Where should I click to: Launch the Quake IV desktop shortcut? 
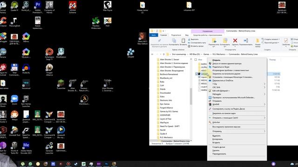point(14,6)
